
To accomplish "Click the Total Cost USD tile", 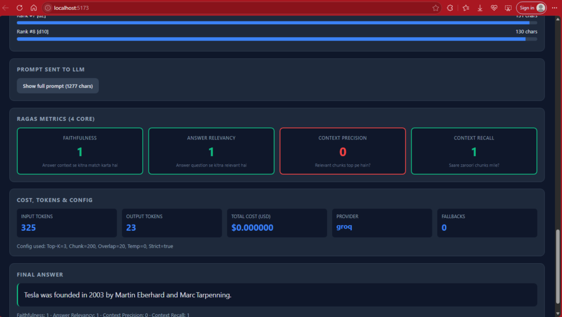I will 277,223.
